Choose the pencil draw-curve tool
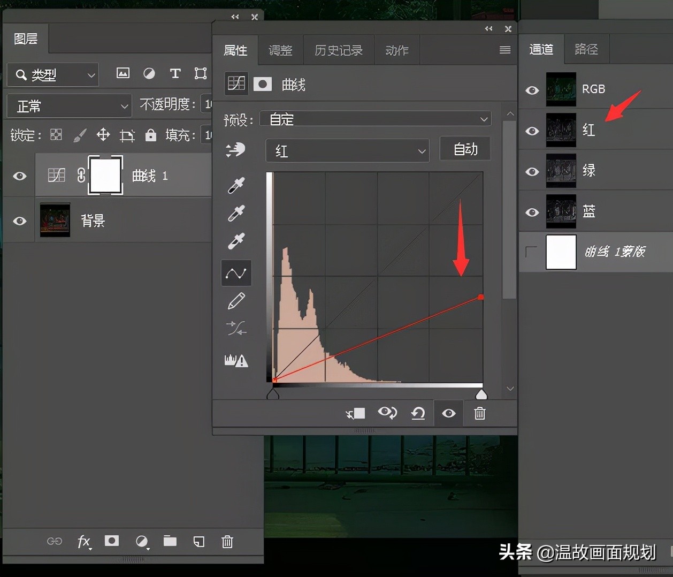 pyautogui.click(x=236, y=301)
